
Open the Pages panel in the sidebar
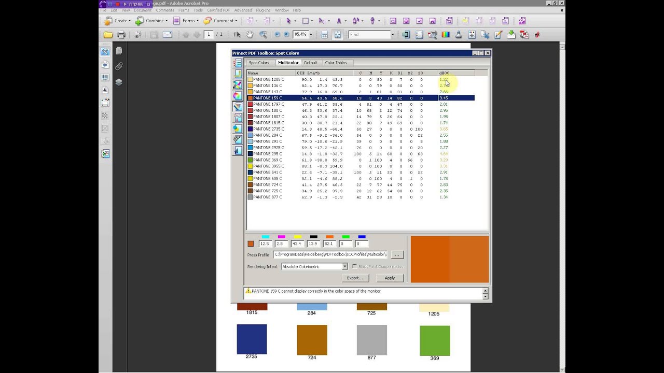point(119,51)
